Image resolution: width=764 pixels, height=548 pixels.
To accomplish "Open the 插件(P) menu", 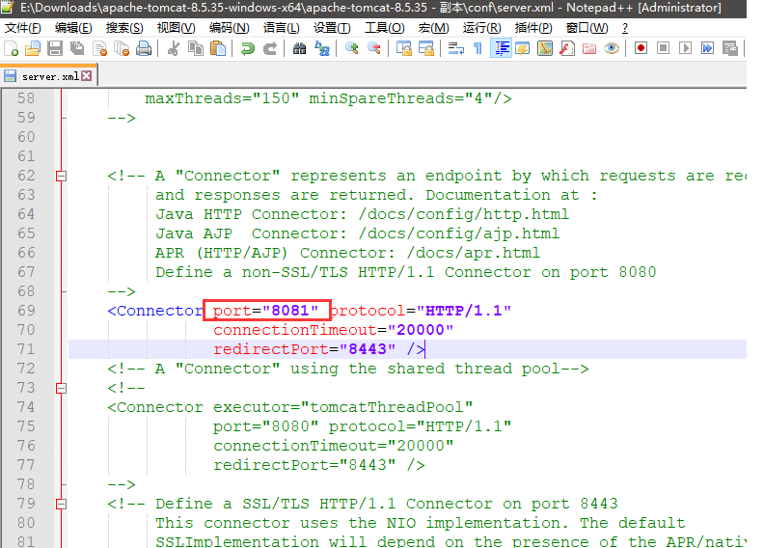I will [x=533, y=28].
